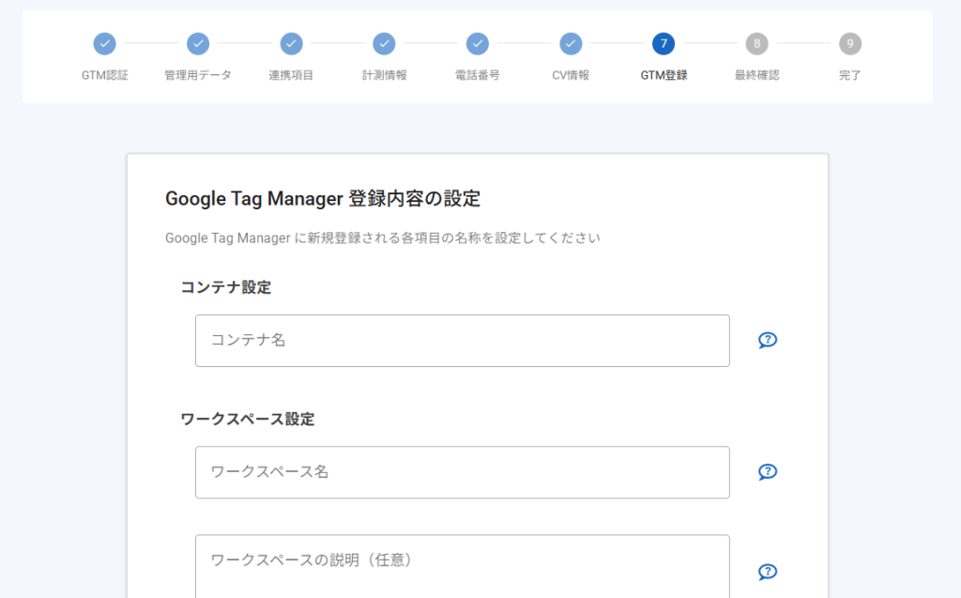Click the blue step 7 number circle
Screen dimensions: 961x598
[x=664, y=43]
